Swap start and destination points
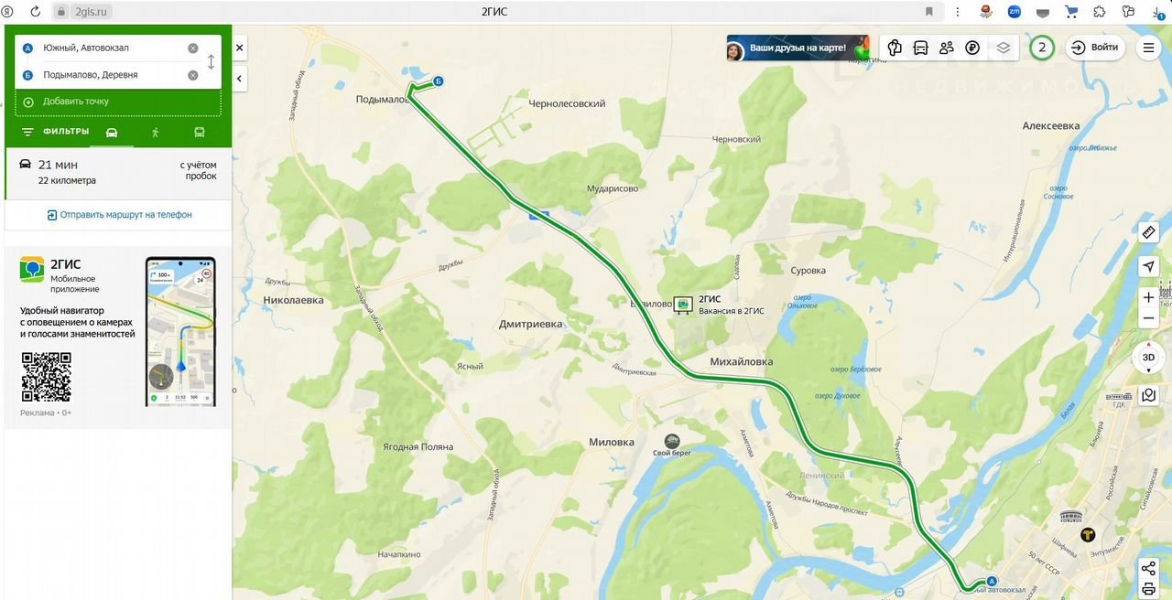 [x=212, y=61]
